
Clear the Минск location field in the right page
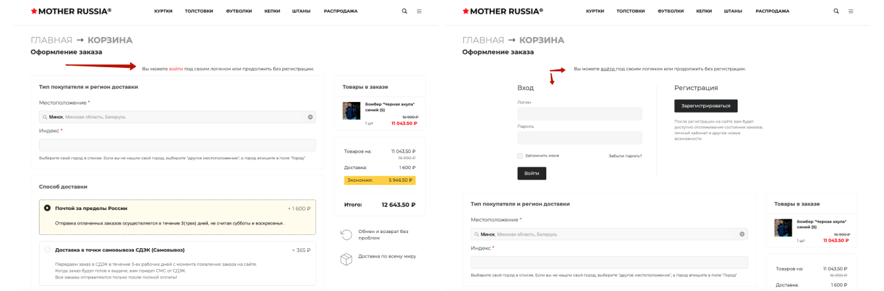pos(742,234)
